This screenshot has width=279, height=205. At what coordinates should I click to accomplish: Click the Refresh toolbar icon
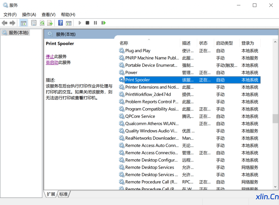(42, 23)
